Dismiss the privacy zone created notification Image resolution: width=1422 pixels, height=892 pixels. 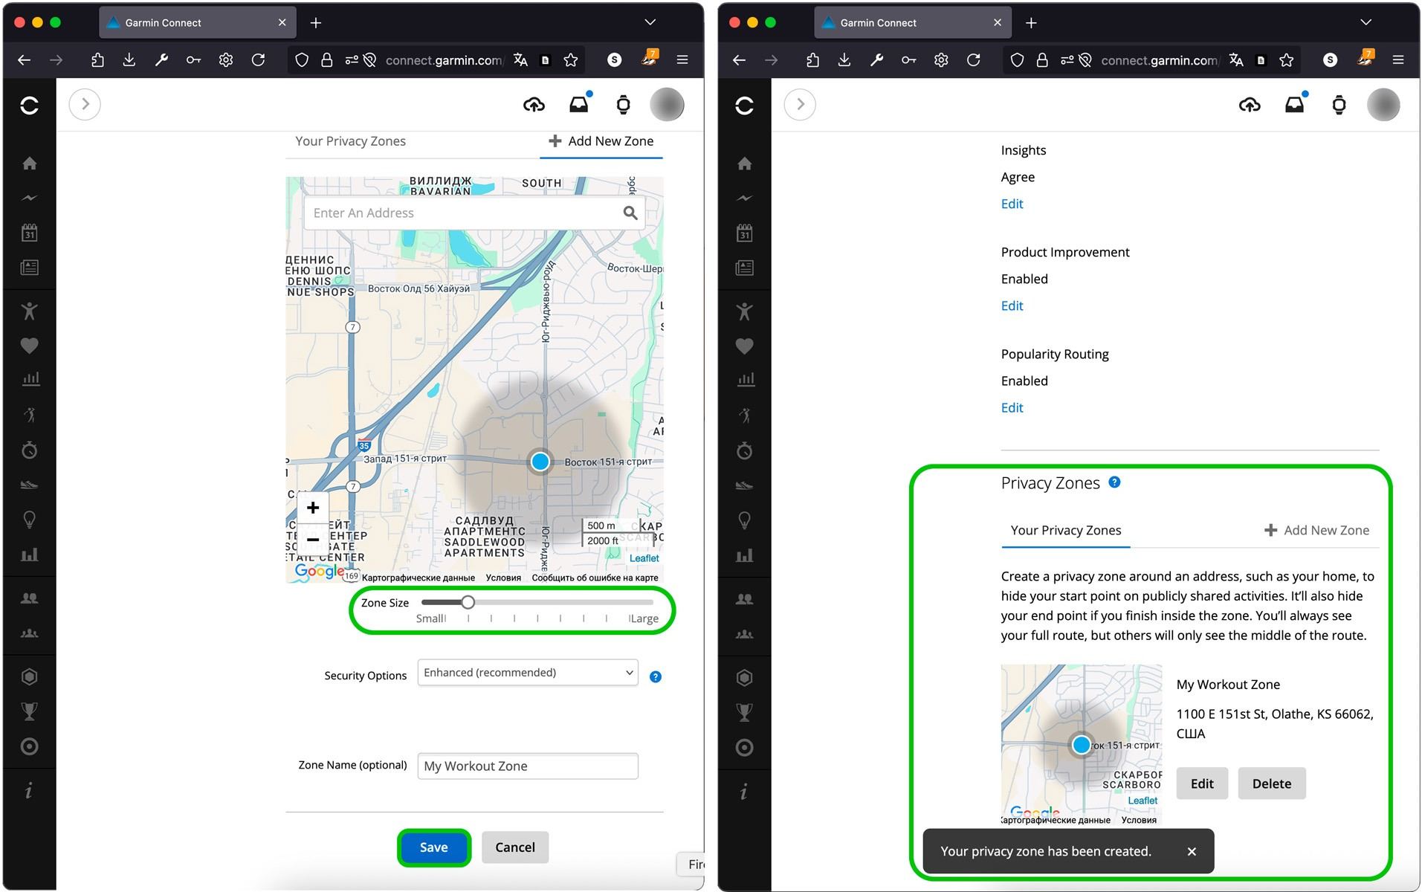(1192, 851)
